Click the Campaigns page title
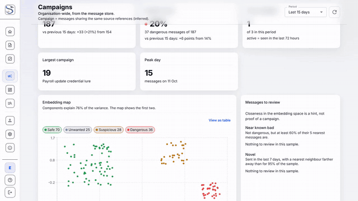 pyautogui.click(x=55, y=7)
